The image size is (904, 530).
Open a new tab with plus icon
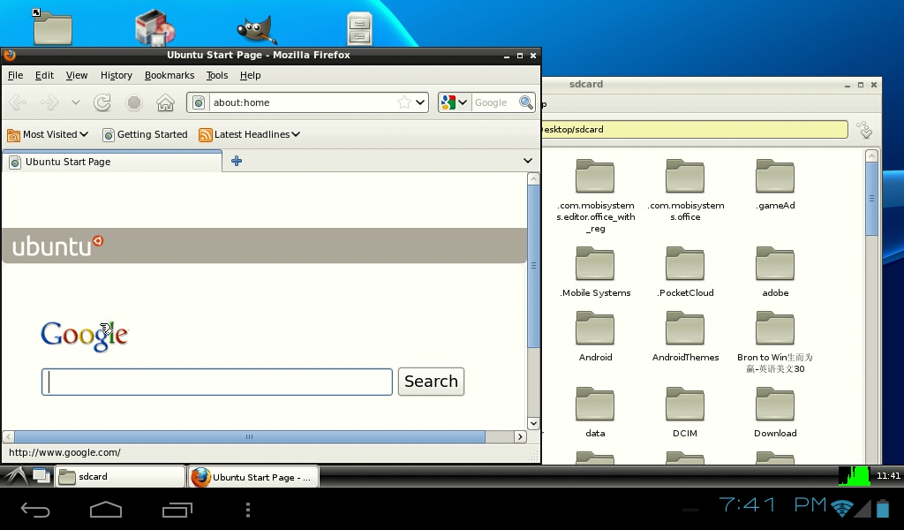[237, 161]
